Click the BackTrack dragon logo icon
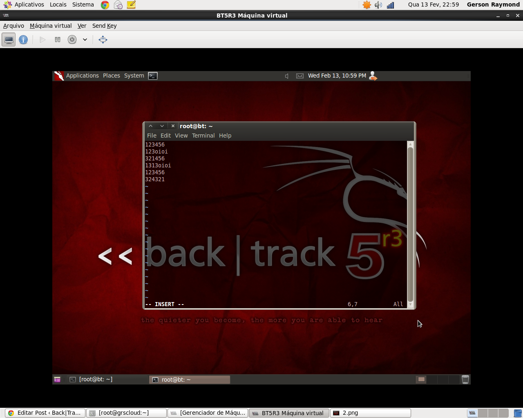 coord(59,76)
